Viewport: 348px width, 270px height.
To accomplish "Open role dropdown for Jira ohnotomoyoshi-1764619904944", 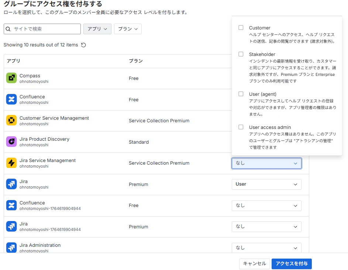I will 266,227.
